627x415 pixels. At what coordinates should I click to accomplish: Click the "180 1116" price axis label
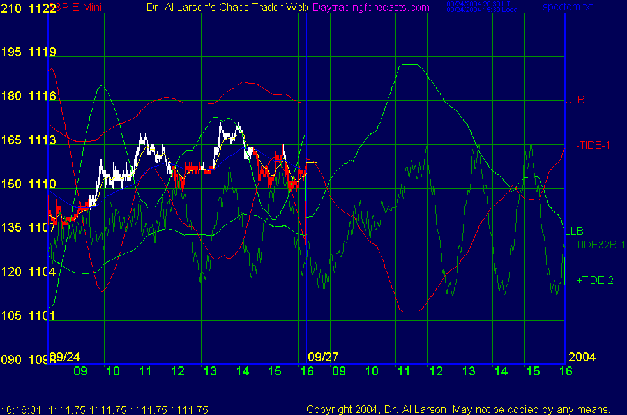pyautogui.click(x=28, y=96)
